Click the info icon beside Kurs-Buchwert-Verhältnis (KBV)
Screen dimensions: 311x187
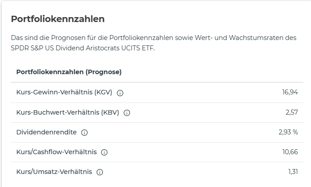click(x=127, y=113)
